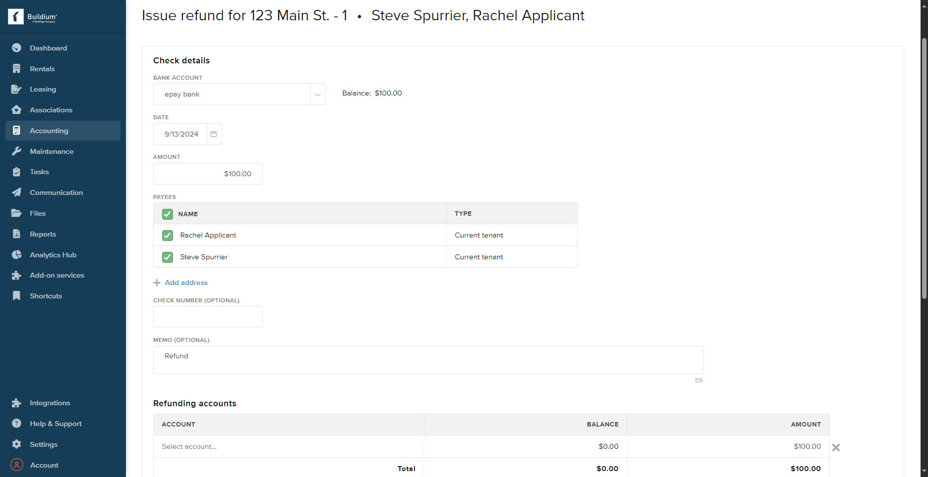Remove the refunding account row with X
Viewport: 928px width, 477px height.
coord(836,447)
